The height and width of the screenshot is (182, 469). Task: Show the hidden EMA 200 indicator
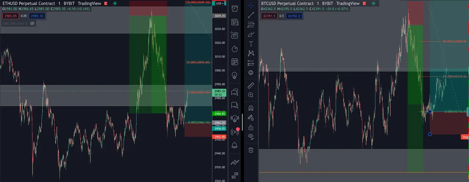(x=32, y=23)
